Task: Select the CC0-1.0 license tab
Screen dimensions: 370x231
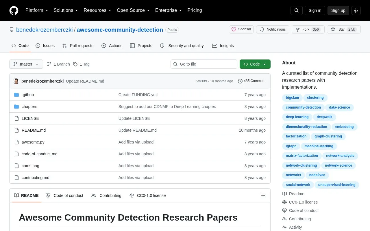Action: [148, 195]
